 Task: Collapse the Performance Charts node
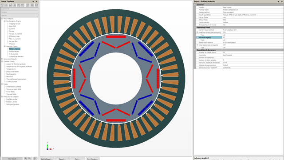click(5, 21)
